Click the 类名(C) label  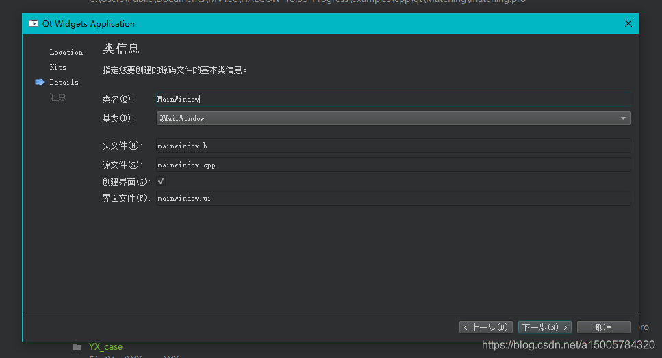[118, 99]
